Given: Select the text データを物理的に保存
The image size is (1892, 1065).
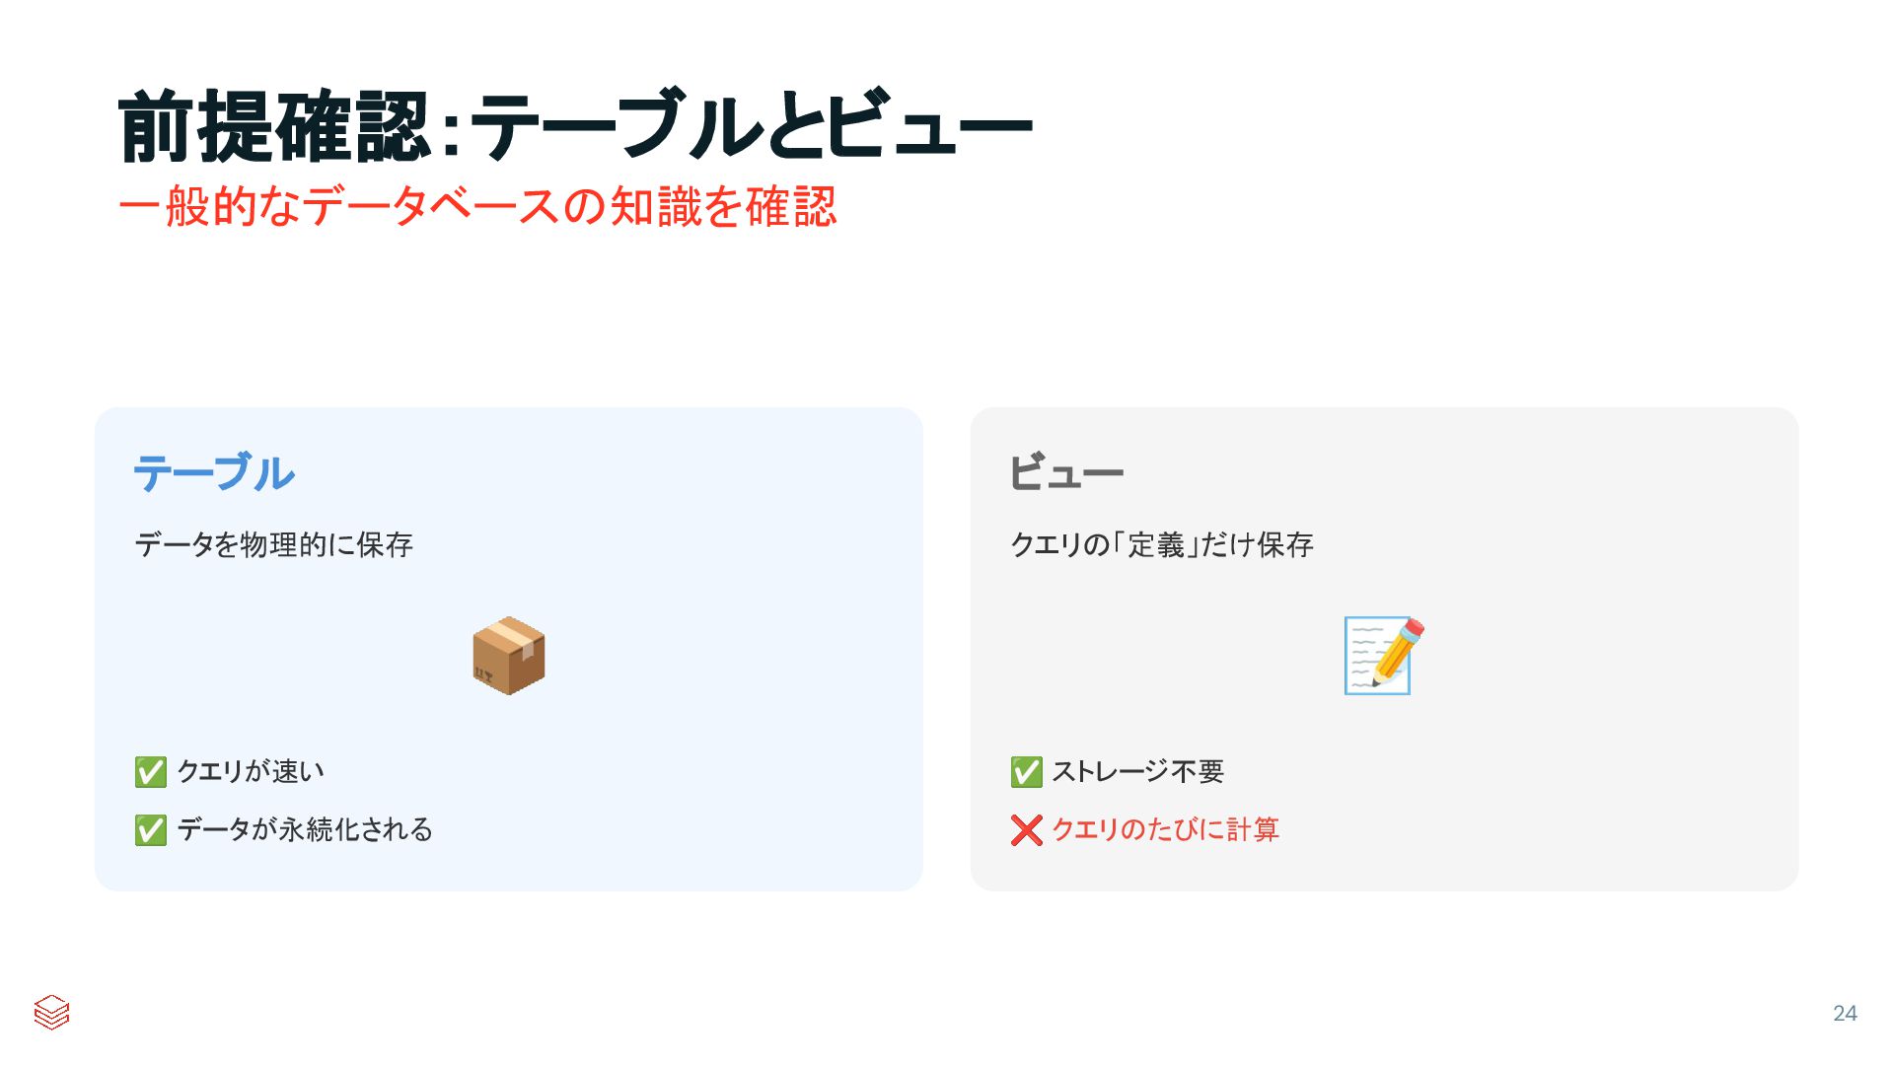Looking at the screenshot, I should 273,544.
